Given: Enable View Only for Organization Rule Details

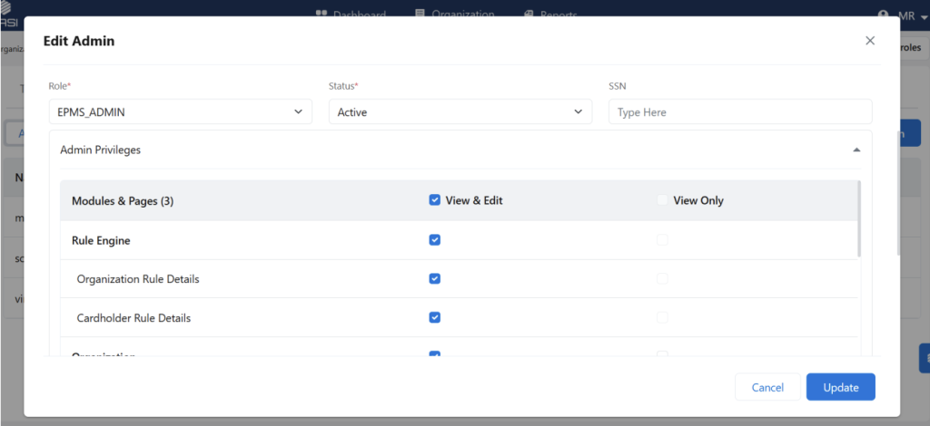Looking at the screenshot, I should point(662,279).
